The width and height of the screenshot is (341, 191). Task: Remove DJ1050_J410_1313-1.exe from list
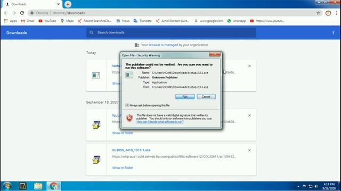pos(249,150)
